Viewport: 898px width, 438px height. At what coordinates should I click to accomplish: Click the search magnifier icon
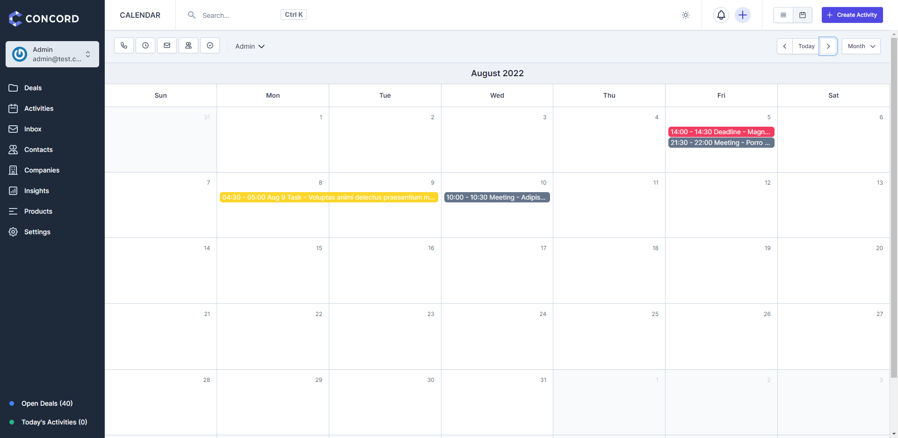pos(192,15)
